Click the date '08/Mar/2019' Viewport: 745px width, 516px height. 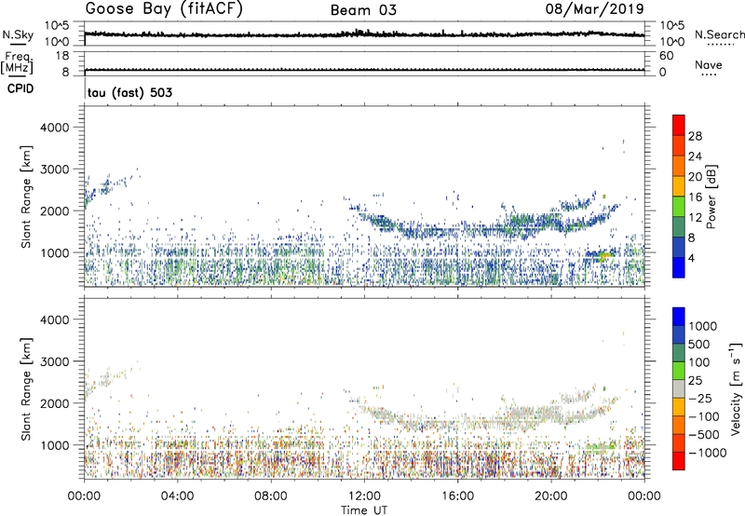[594, 9]
